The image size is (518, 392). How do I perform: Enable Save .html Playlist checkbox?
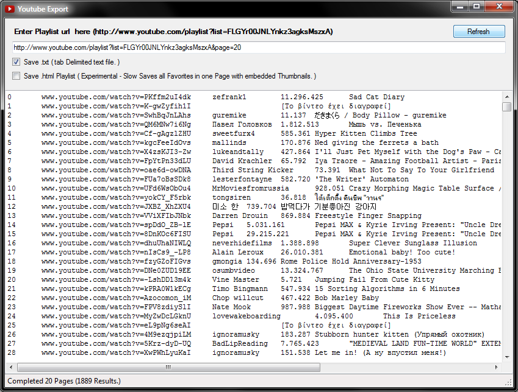[16, 76]
